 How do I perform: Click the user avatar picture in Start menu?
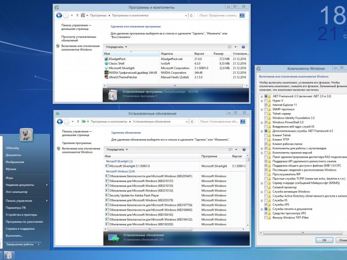pos(26,135)
